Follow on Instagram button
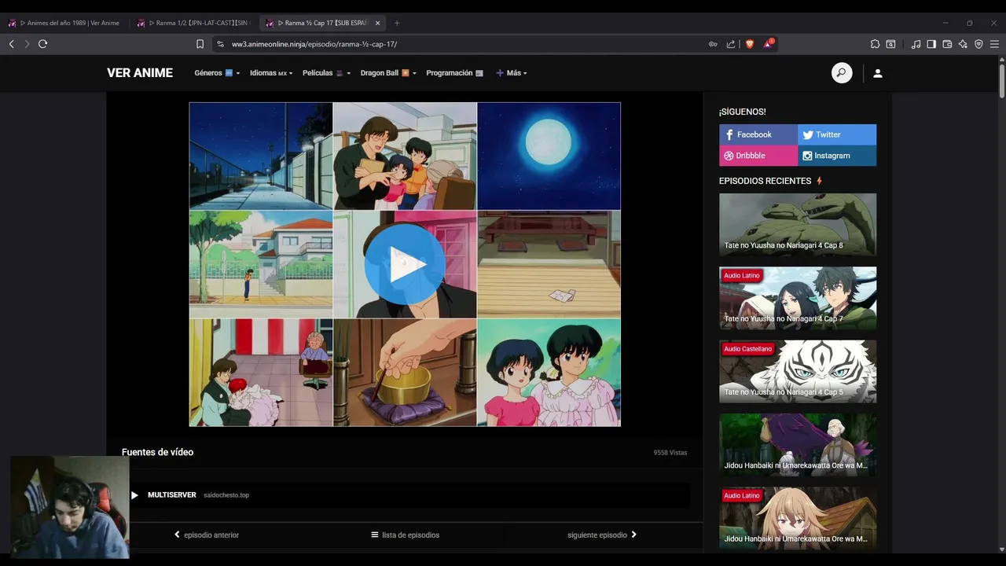 coord(837,156)
